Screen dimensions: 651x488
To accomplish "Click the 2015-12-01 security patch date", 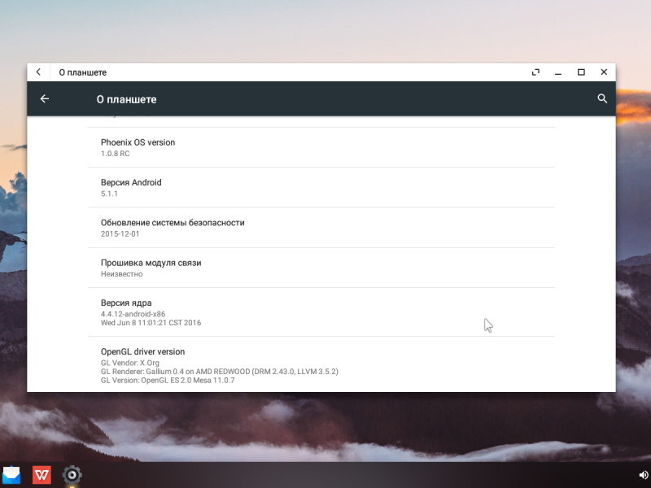I will point(120,234).
